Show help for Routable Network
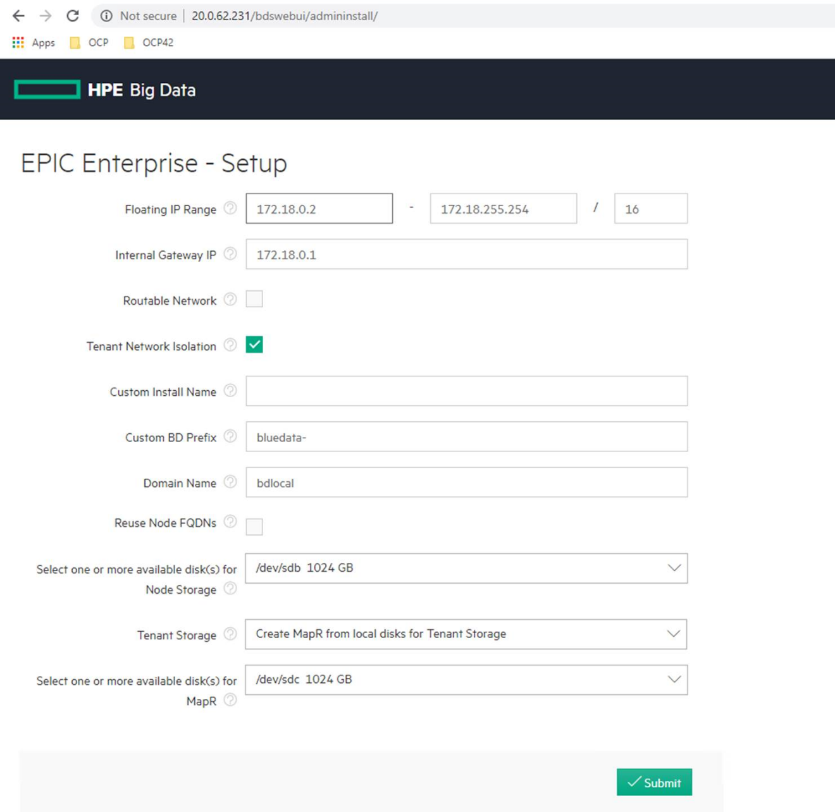The image size is (835, 812). 230,299
